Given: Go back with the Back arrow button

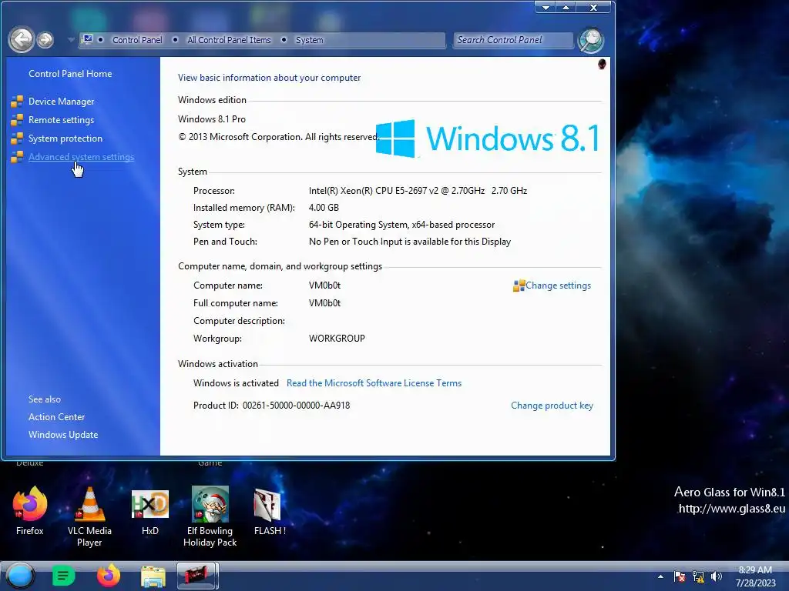Looking at the screenshot, I should 21,40.
